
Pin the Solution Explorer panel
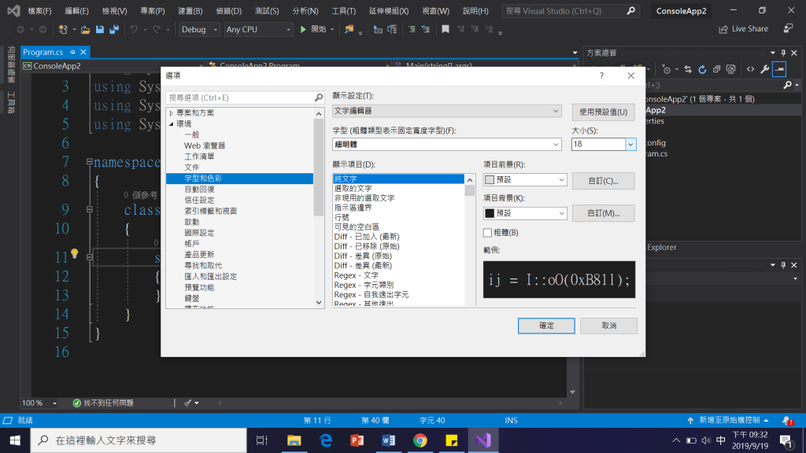(783, 53)
